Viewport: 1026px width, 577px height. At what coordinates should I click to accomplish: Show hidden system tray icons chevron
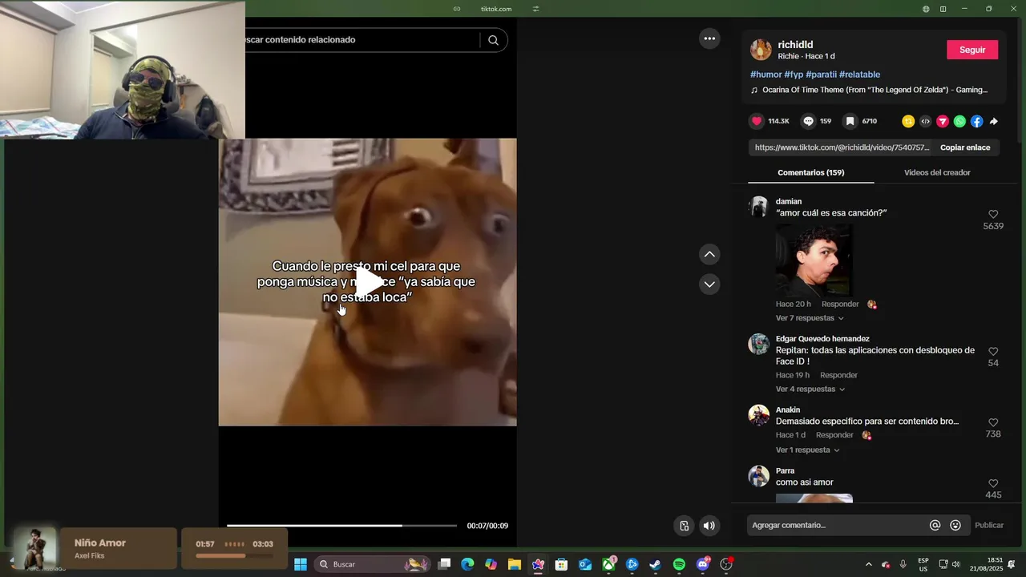(x=868, y=564)
